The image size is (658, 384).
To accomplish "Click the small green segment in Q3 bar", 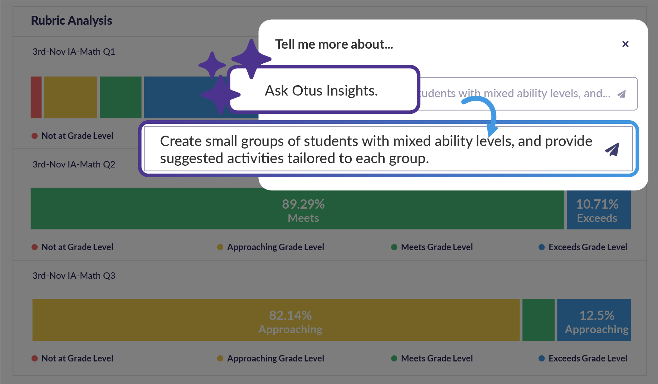I will (538, 320).
